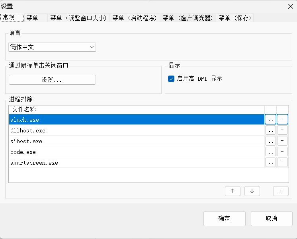This screenshot has width=297, height=239.
Task: Remove sihost.exe using its minus button
Action: tap(282, 141)
